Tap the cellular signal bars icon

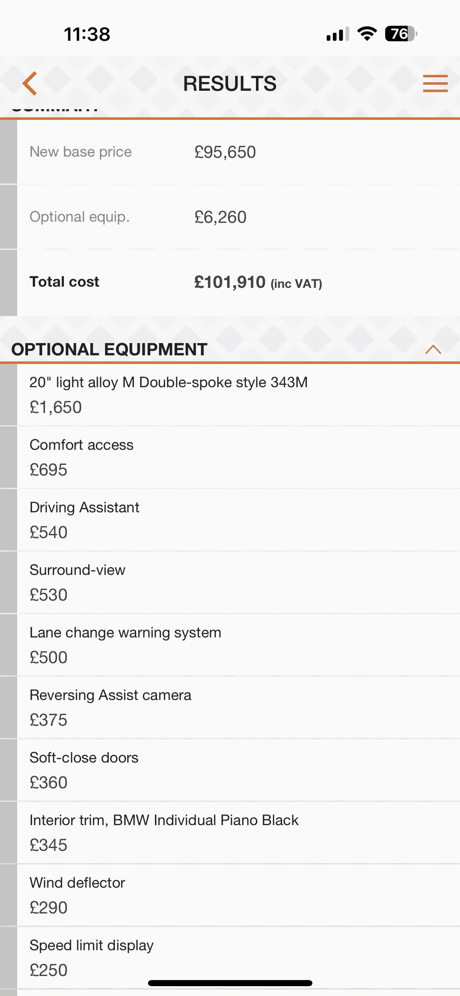[x=337, y=34]
